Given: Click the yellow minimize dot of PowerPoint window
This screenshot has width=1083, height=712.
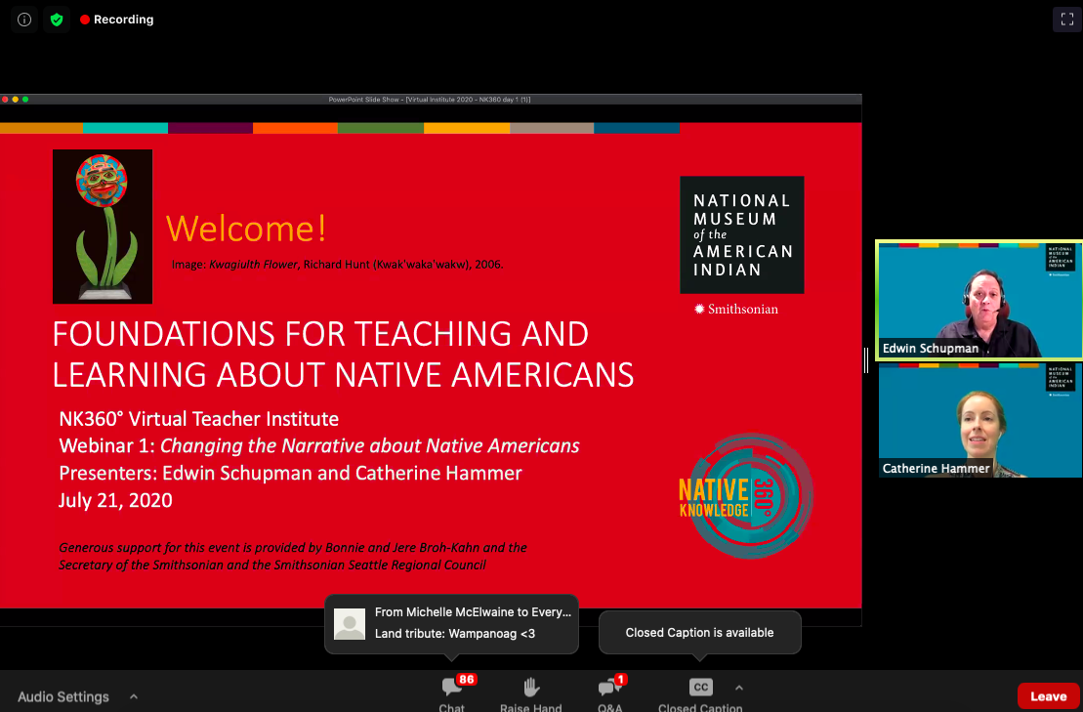Looking at the screenshot, I should 16,100.
